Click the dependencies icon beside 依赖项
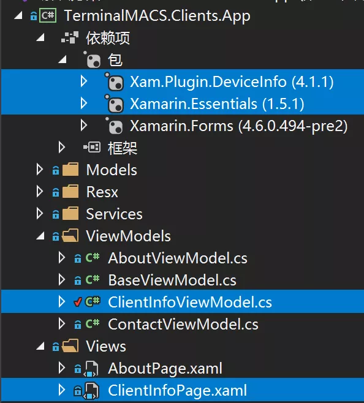The width and height of the screenshot is (364, 403). (x=70, y=37)
